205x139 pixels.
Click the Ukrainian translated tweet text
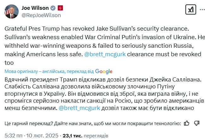[95, 93]
